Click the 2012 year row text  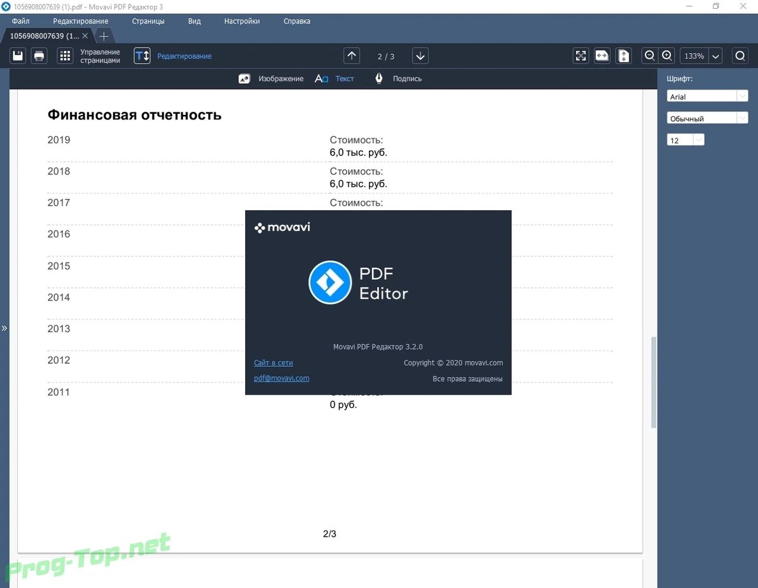(x=59, y=360)
